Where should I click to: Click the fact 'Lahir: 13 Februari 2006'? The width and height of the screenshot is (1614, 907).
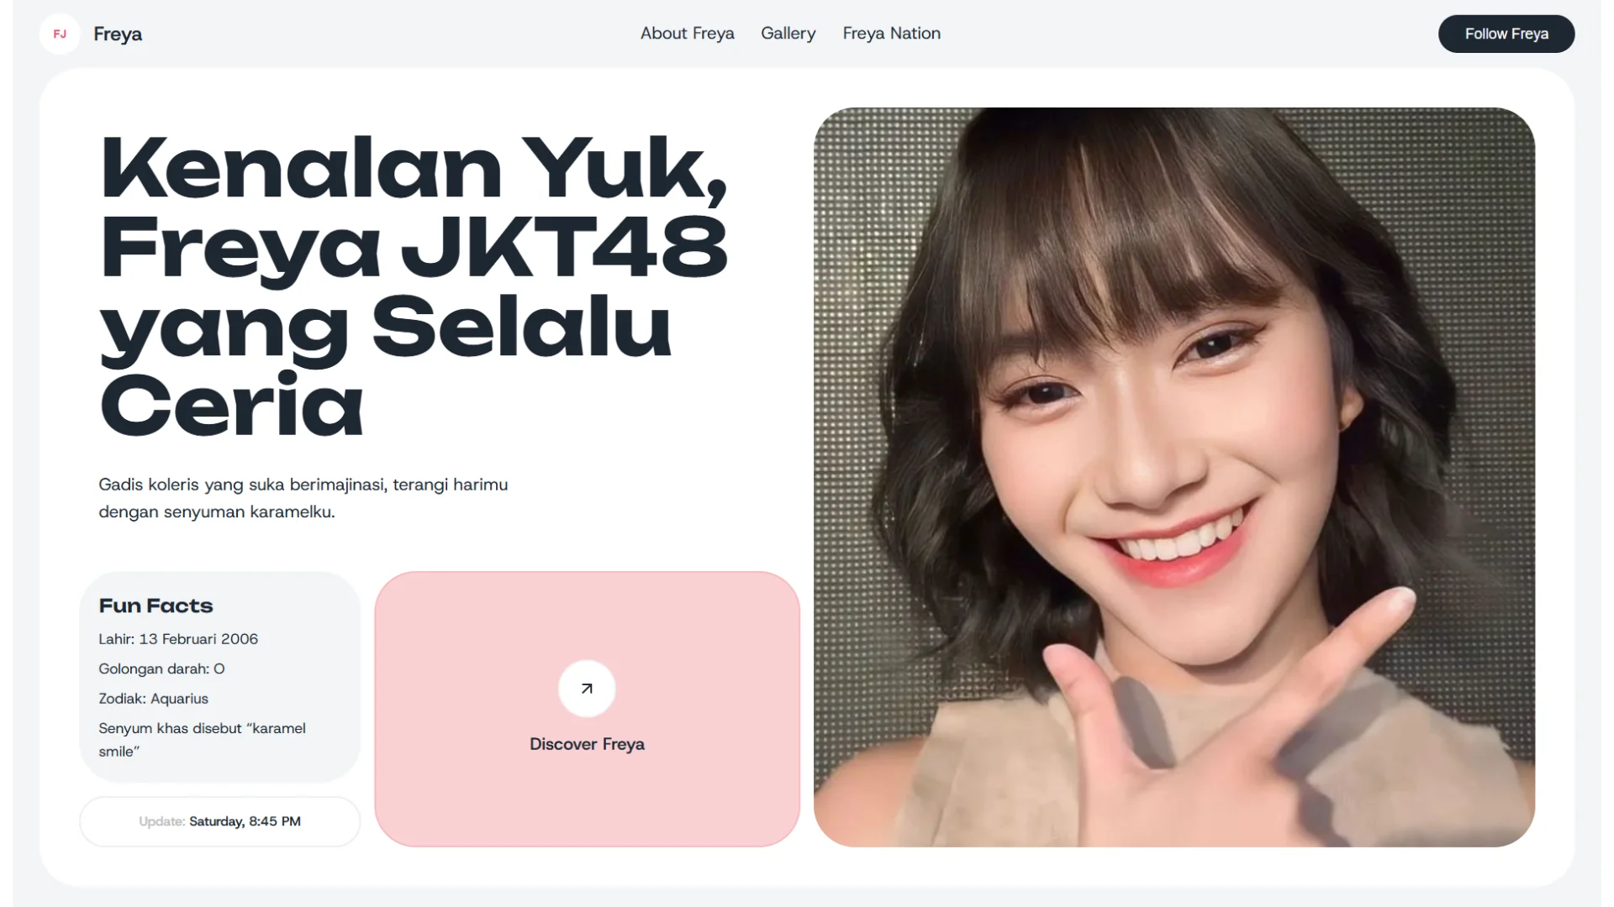(178, 639)
